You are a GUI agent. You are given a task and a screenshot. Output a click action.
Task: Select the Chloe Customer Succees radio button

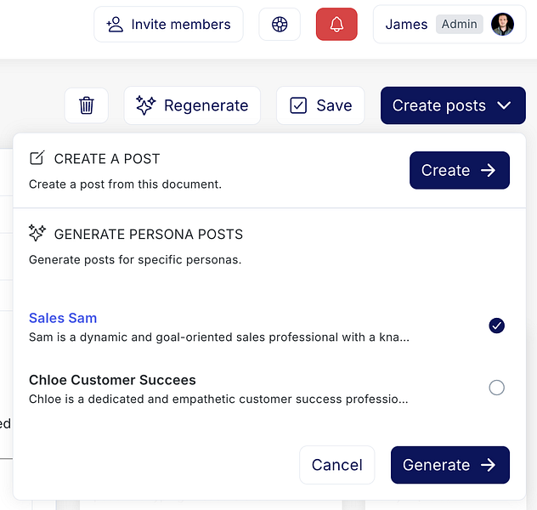click(x=497, y=388)
